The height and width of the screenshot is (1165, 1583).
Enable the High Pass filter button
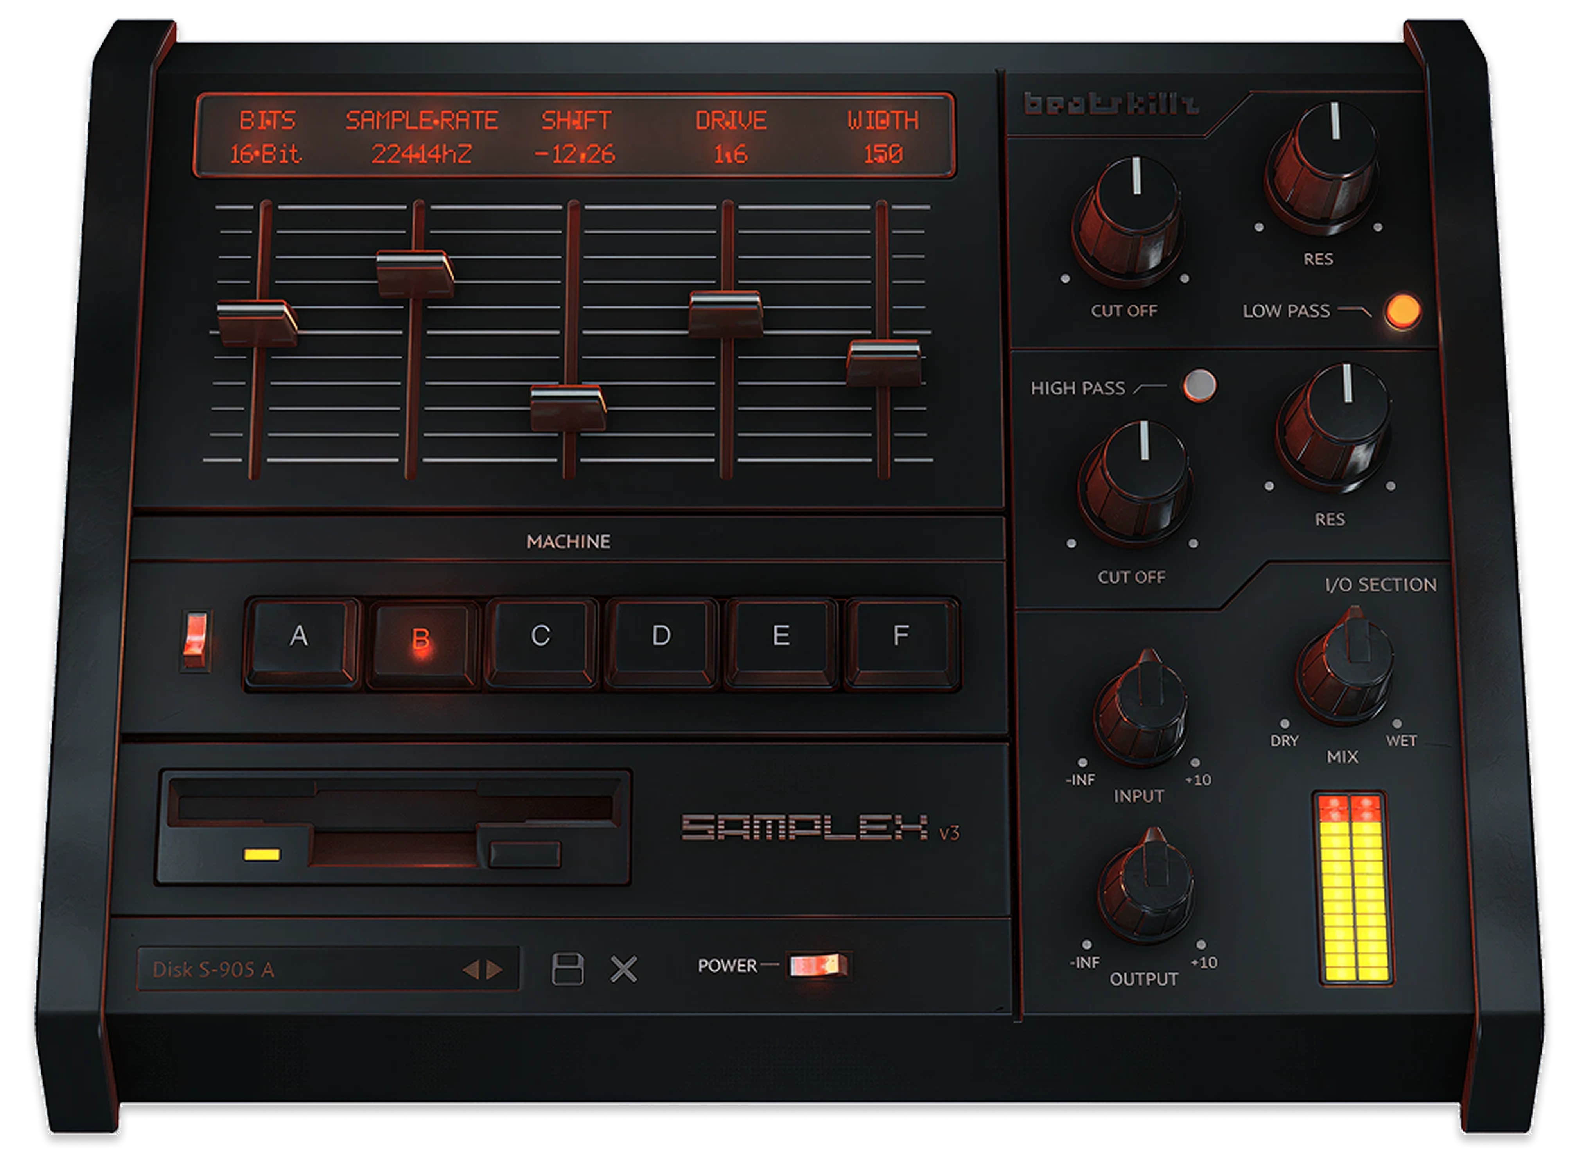pos(1200,385)
